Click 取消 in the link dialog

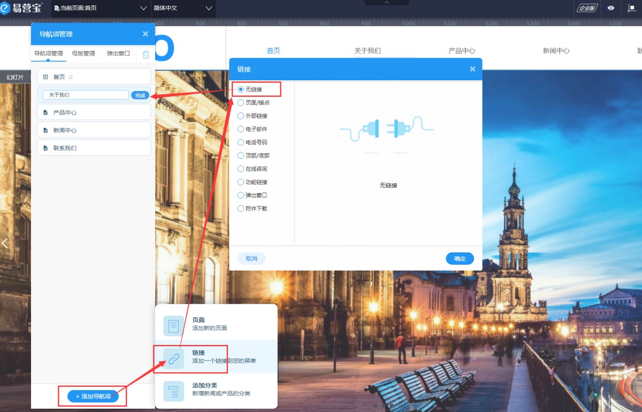tap(251, 259)
